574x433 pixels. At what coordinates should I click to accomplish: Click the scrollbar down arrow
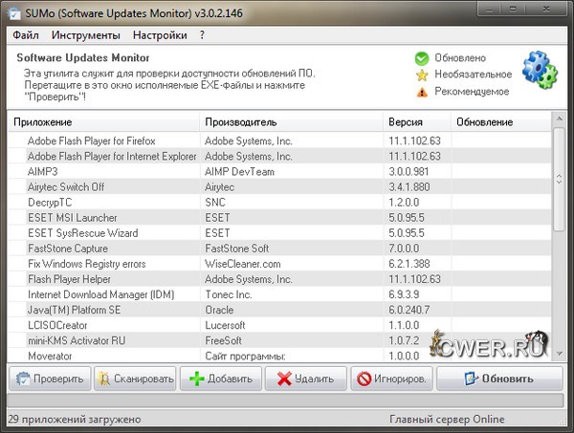pos(559,354)
